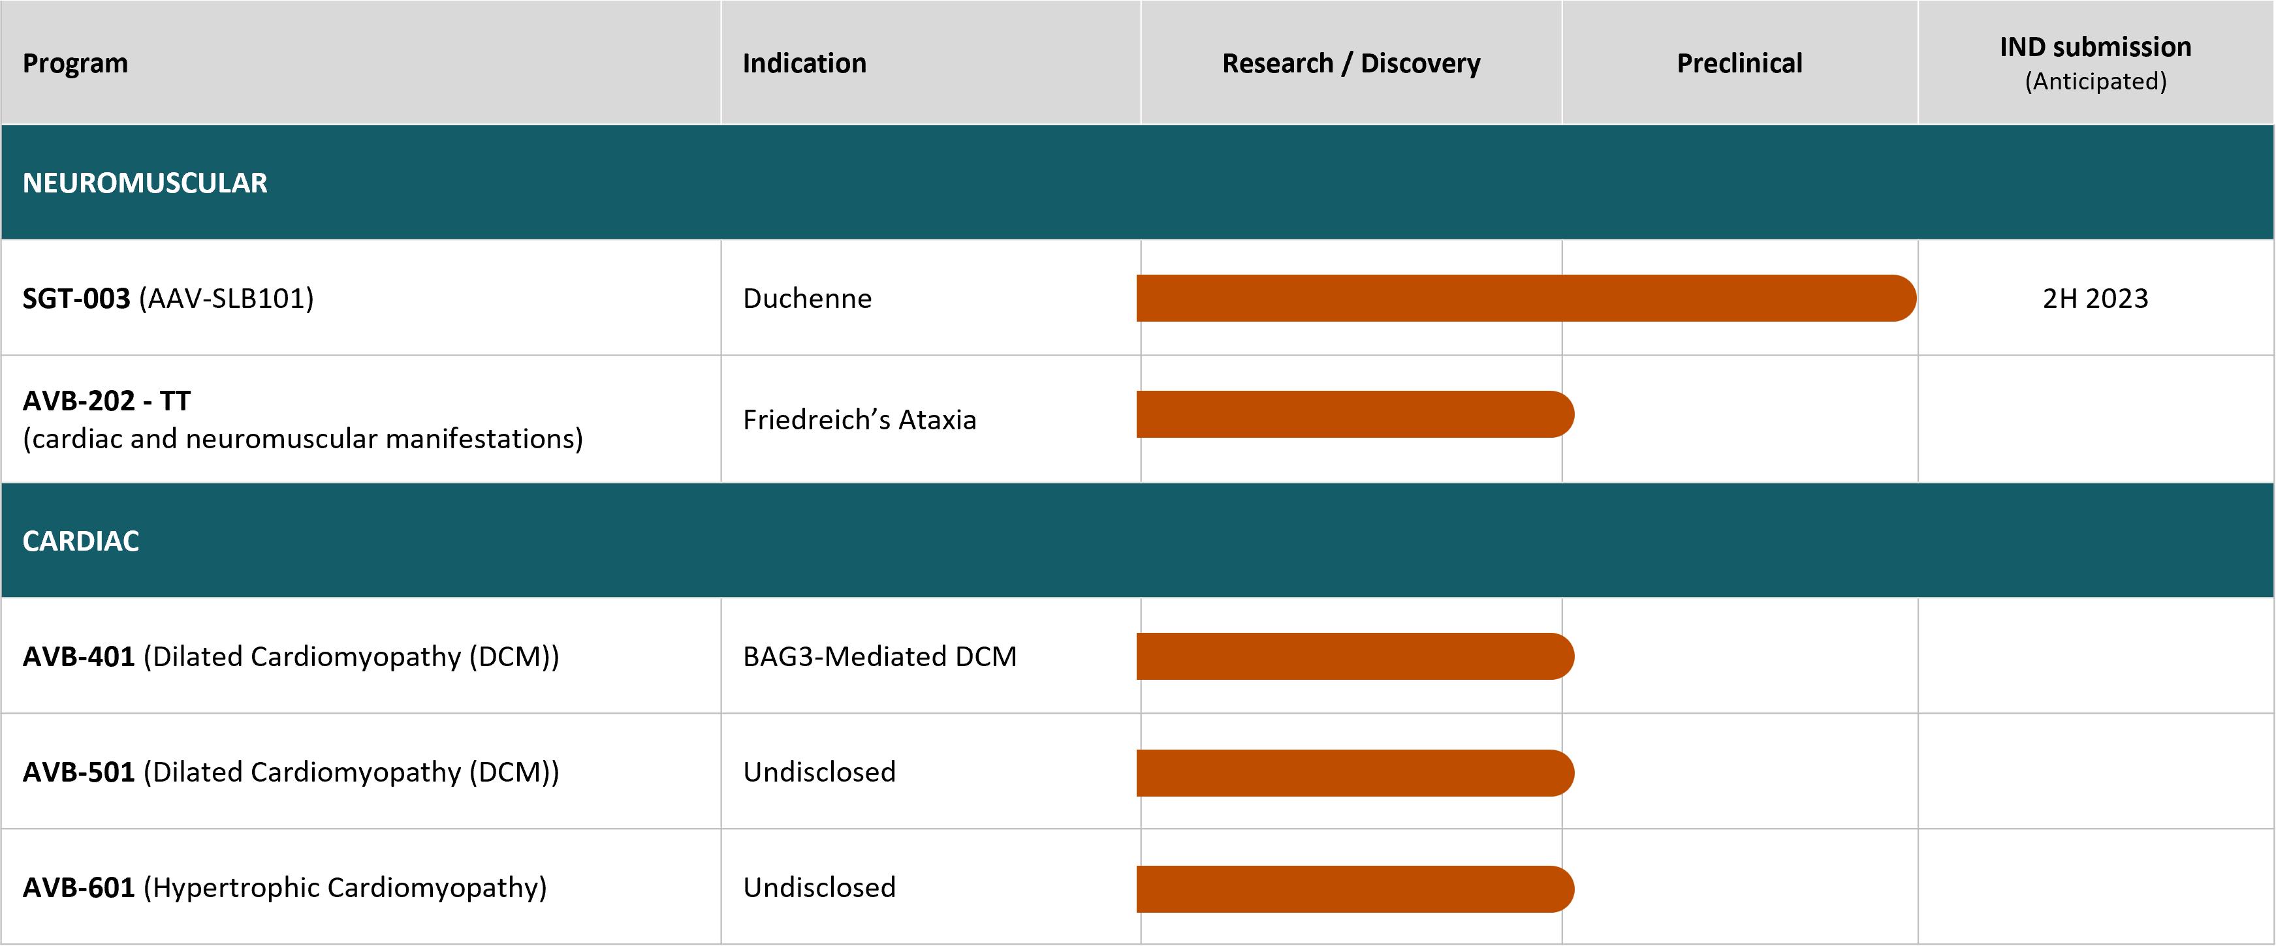Click the AVB-202 - TT program
This screenshot has width=2276, height=946.
pyautogui.click(x=107, y=401)
